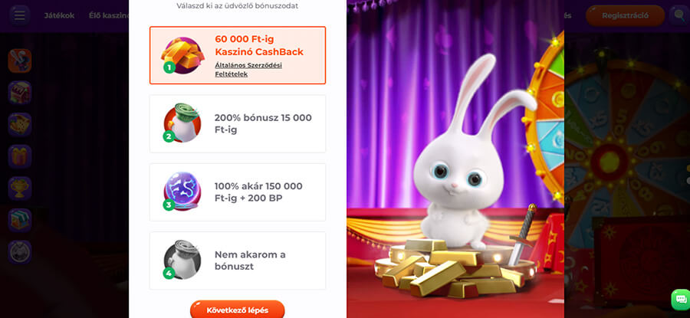Open the hamburger menu icon
690x318 pixels.
click(x=19, y=15)
